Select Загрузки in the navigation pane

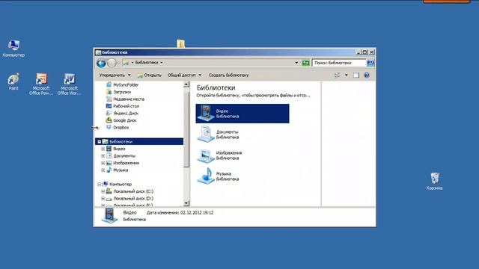click(122, 92)
